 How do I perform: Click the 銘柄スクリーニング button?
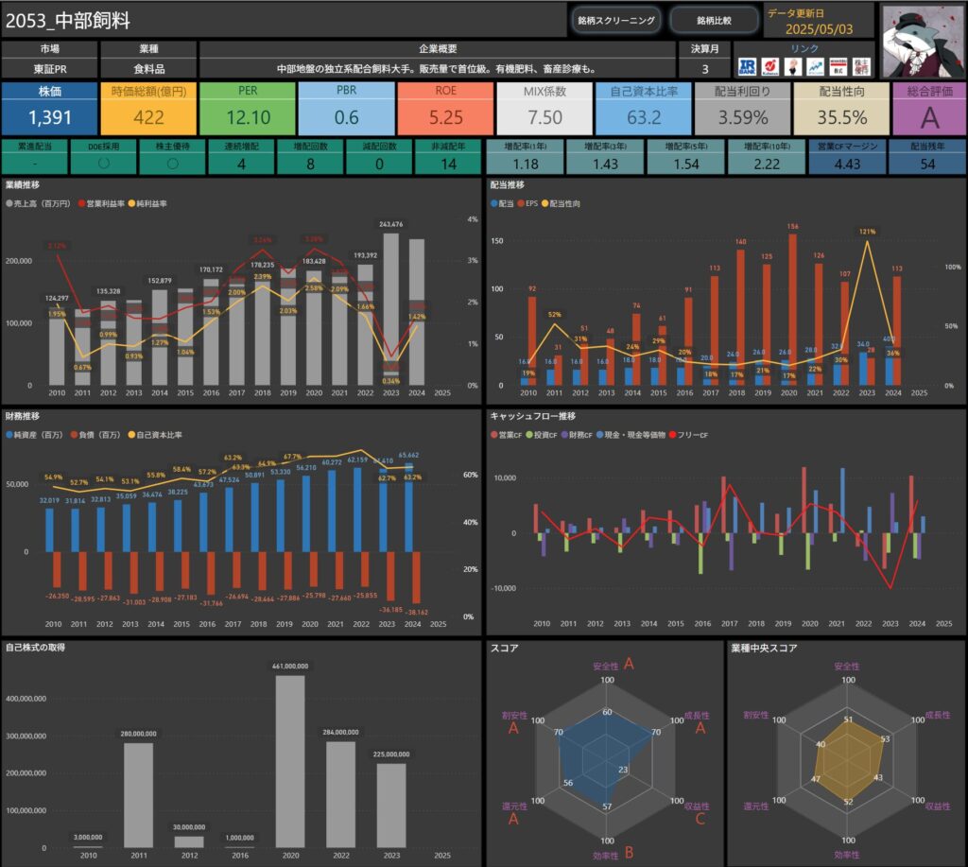616,21
